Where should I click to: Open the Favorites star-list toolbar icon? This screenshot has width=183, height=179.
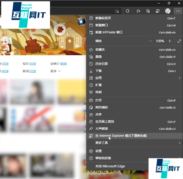(x=138, y=11)
